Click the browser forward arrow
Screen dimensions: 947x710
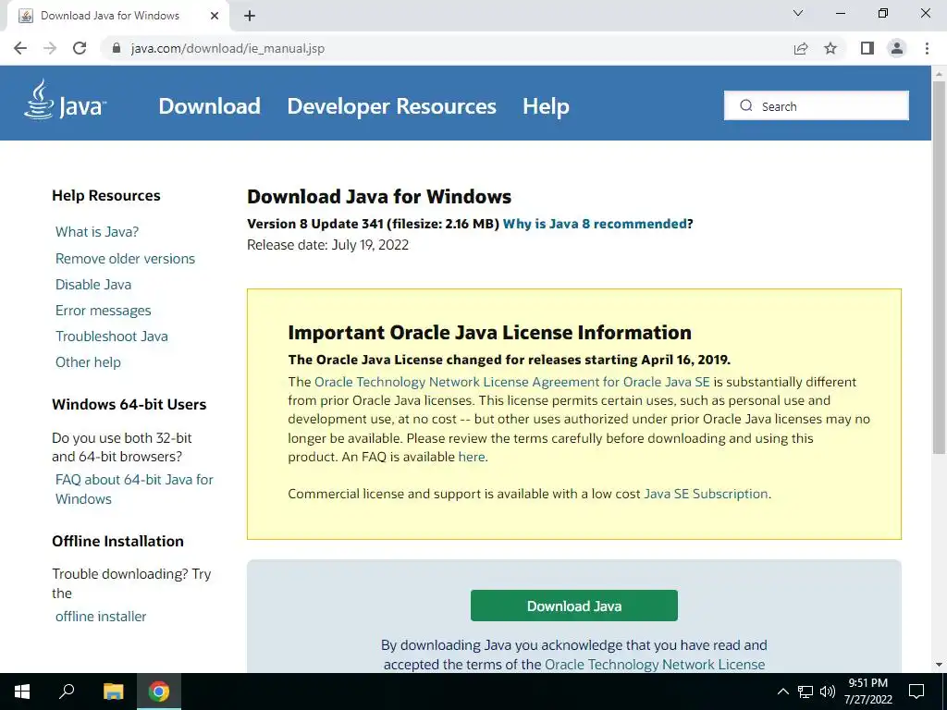click(x=50, y=48)
